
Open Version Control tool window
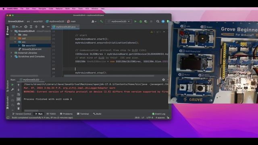click(x=22, y=114)
